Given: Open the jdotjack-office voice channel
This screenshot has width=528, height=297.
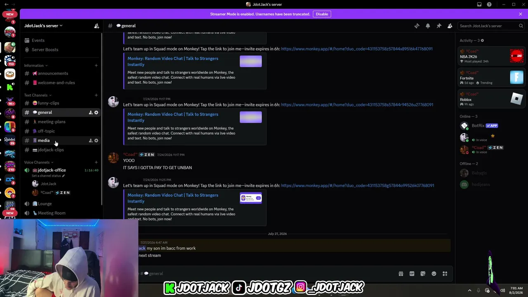Looking at the screenshot, I should 52,170.
